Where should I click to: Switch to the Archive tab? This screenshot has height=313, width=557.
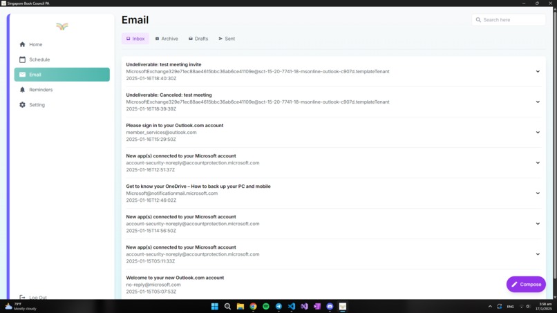[x=167, y=39]
